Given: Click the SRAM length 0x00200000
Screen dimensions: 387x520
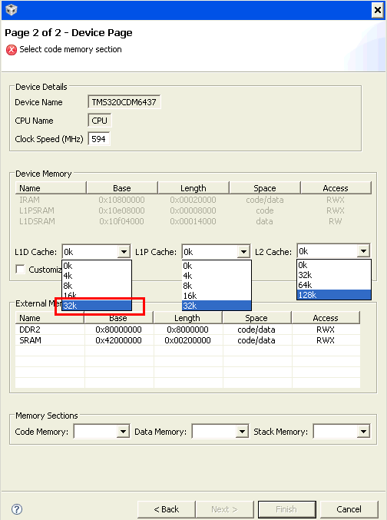Looking at the screenshot, I should click(x=187, y=340).
